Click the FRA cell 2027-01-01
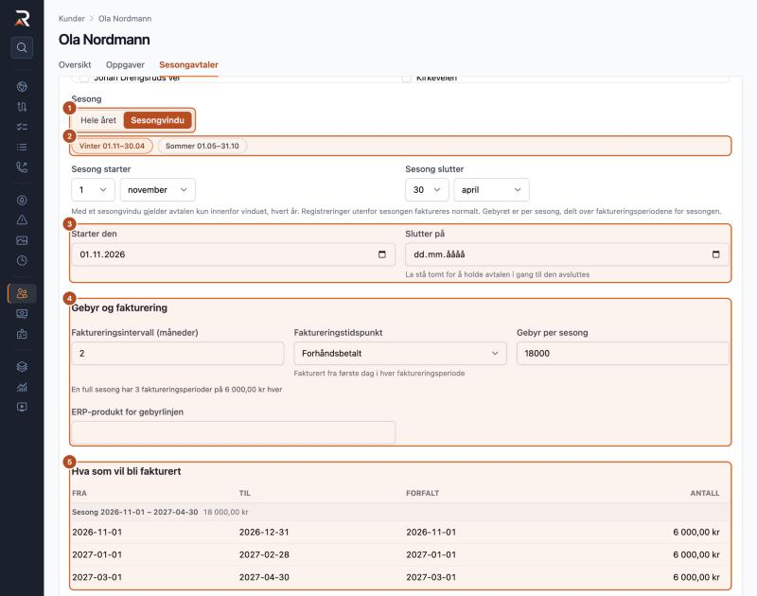This screenshot has width=757, height=596. pyautogui.click(x=97, y=554)
